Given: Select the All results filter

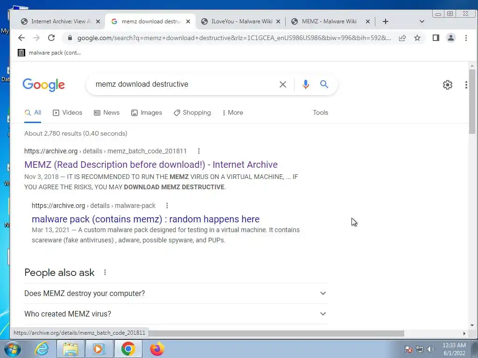Looking at the screenshot, I should [33, 113].
